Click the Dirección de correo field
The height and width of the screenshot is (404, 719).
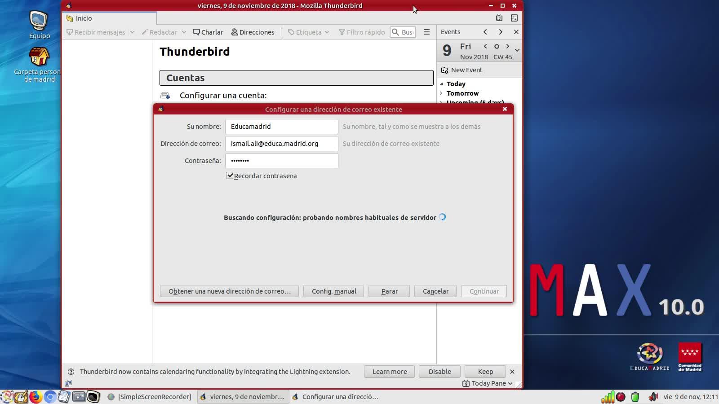282,144
